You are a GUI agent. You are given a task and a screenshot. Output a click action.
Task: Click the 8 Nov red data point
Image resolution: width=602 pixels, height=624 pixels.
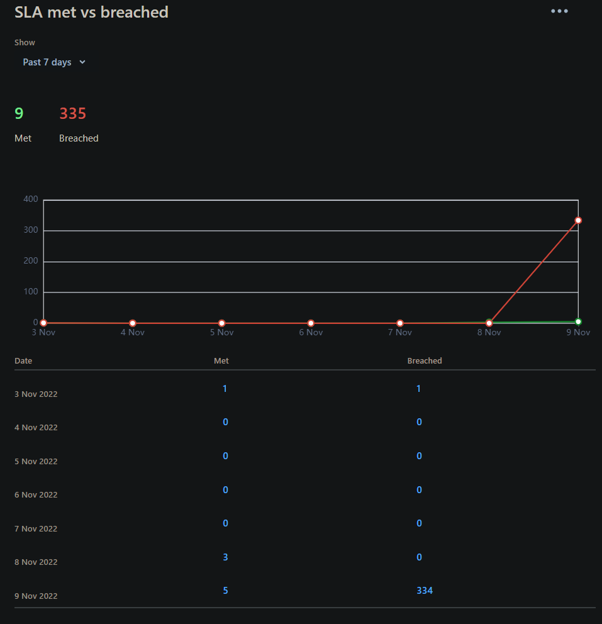coord(489,322)
